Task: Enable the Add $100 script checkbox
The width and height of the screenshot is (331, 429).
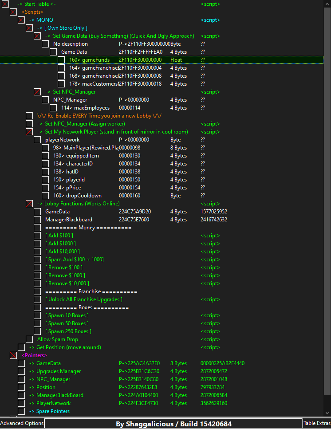Action: click(x=37, y=236)
